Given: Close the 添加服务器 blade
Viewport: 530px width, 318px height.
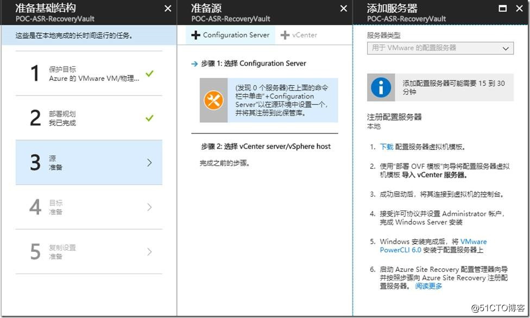Looking at the screenshot, I should point(520,9).
